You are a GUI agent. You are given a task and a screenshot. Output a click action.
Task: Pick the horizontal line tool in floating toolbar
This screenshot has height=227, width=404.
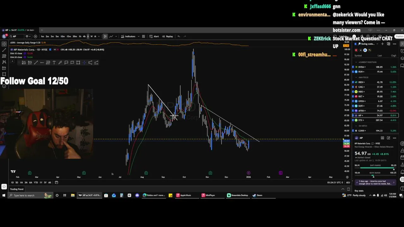click(x=42, y=62)
